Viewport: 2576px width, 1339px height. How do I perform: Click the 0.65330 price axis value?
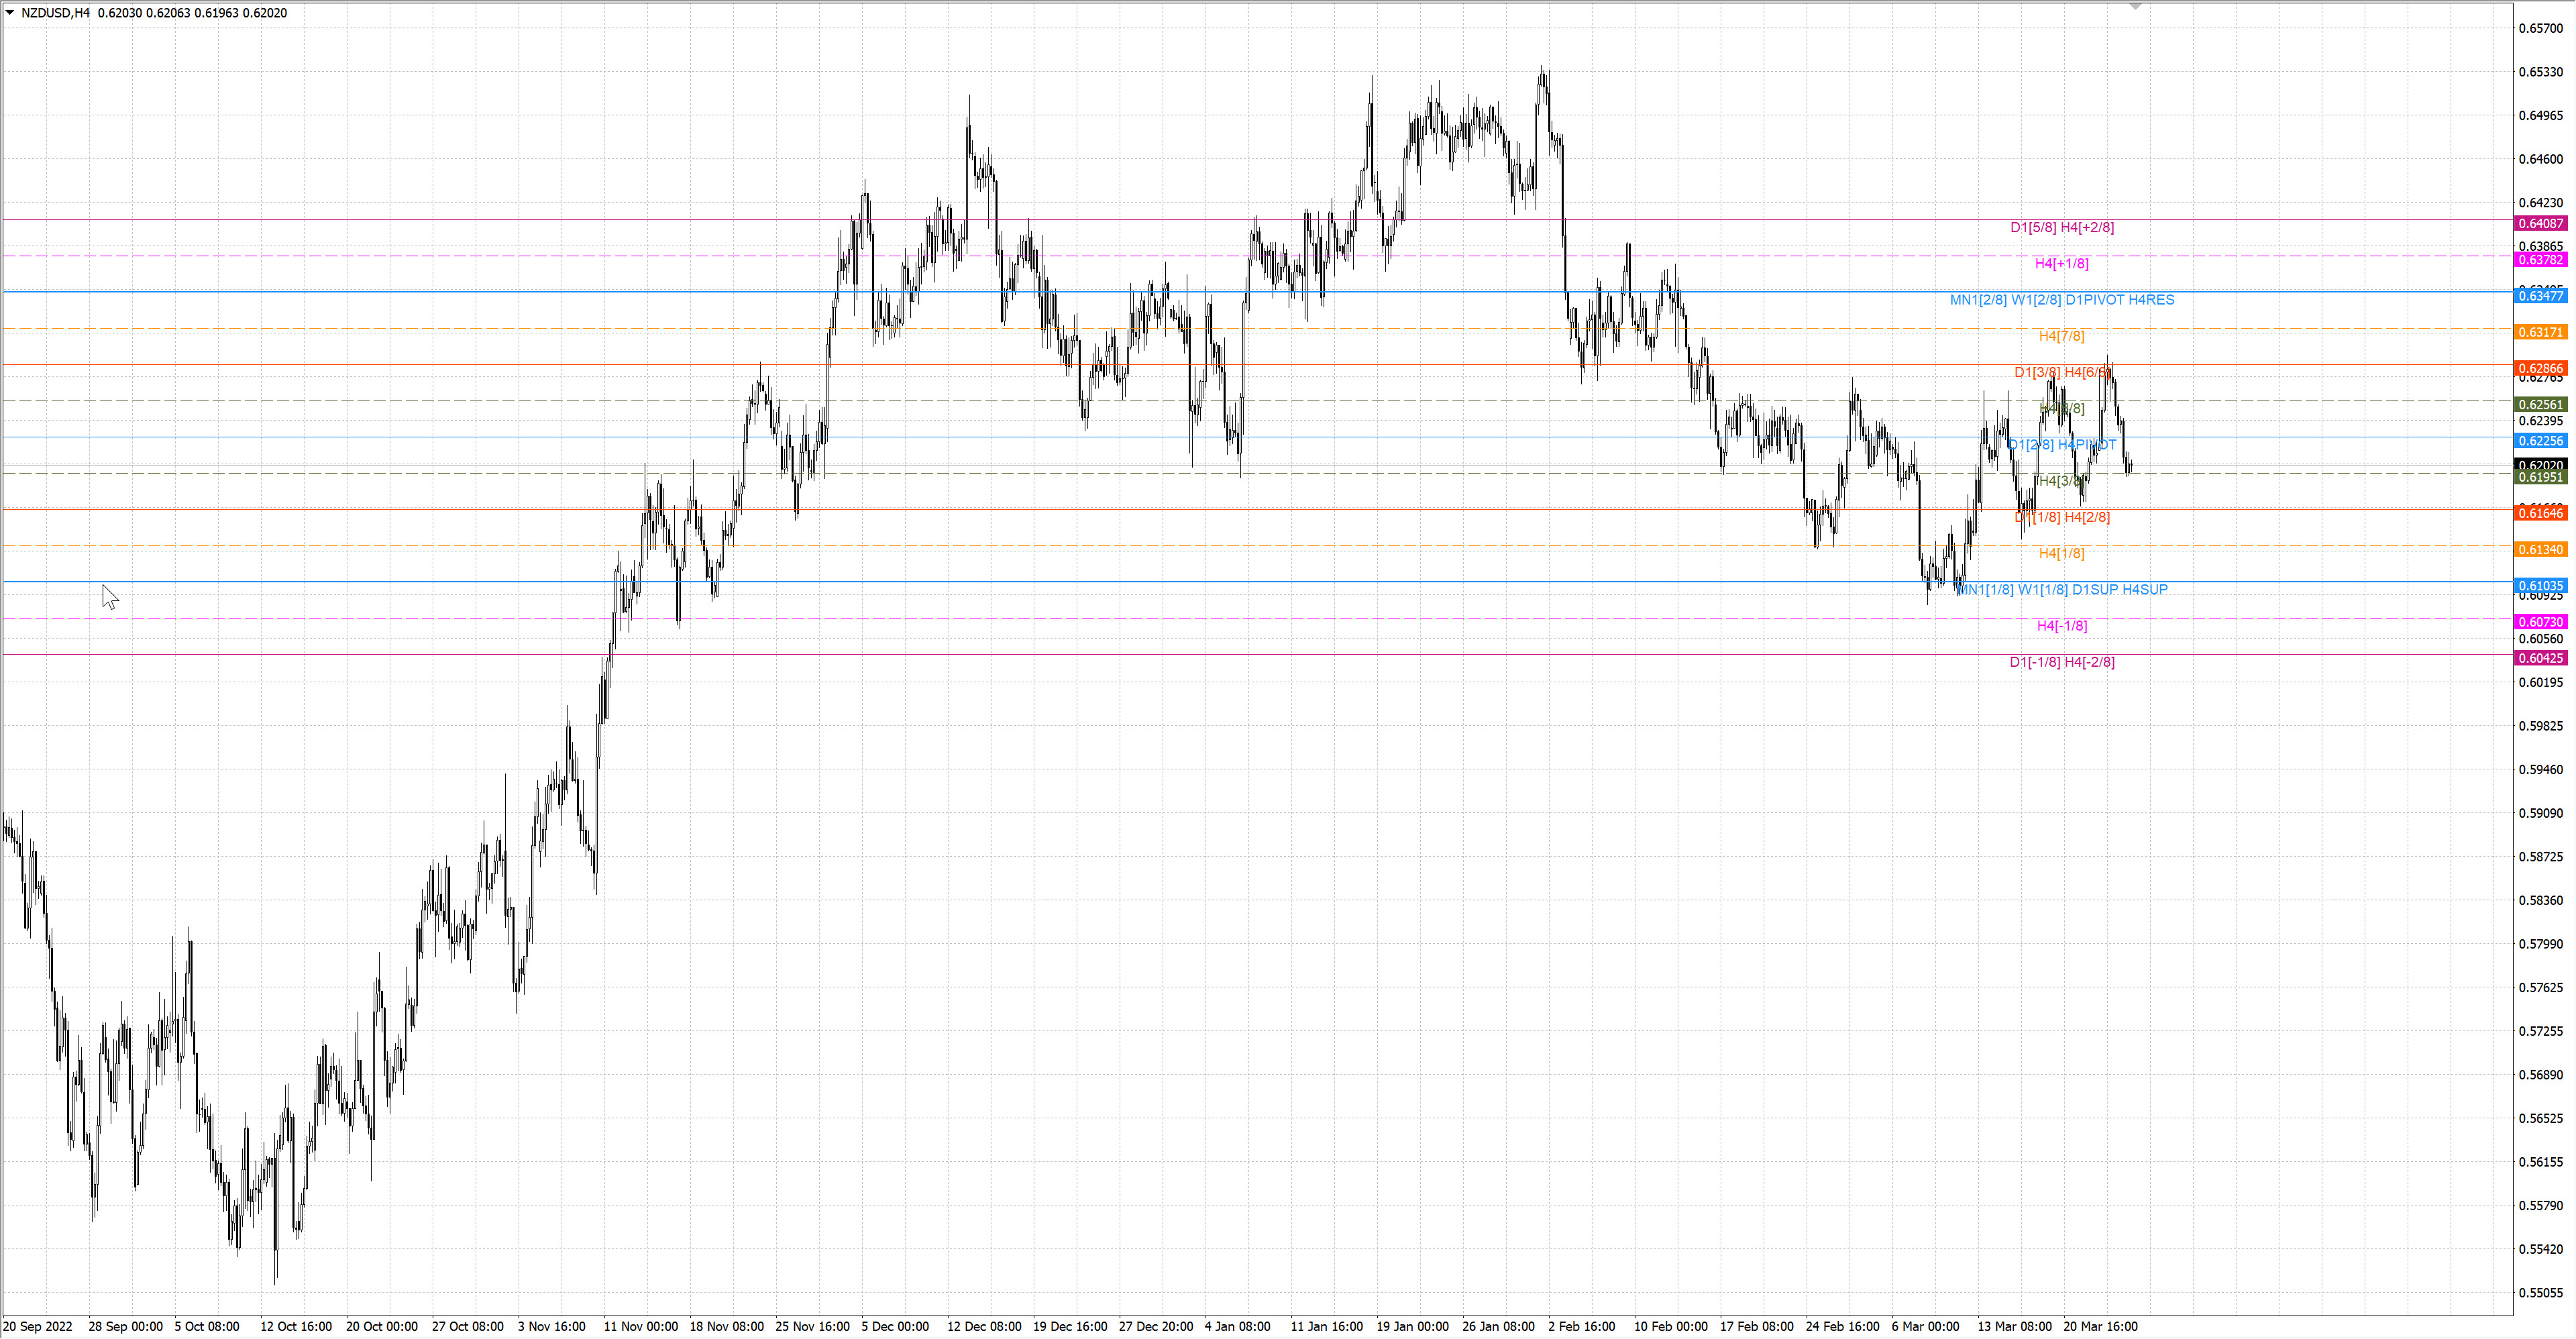pos(2541,72)
